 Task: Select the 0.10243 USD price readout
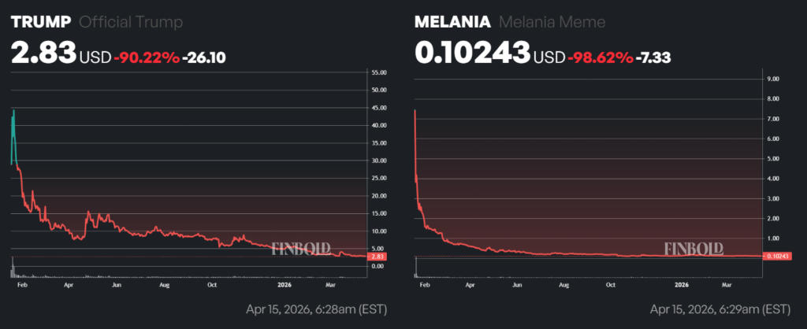pos(471,54)
